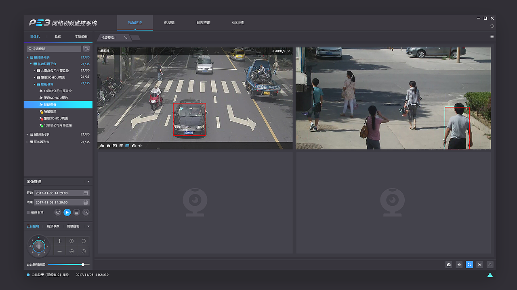Open the calendar picker for 结束 time
Screen dimensions: 517x290
pyautogui.click(x=86, y=202)
